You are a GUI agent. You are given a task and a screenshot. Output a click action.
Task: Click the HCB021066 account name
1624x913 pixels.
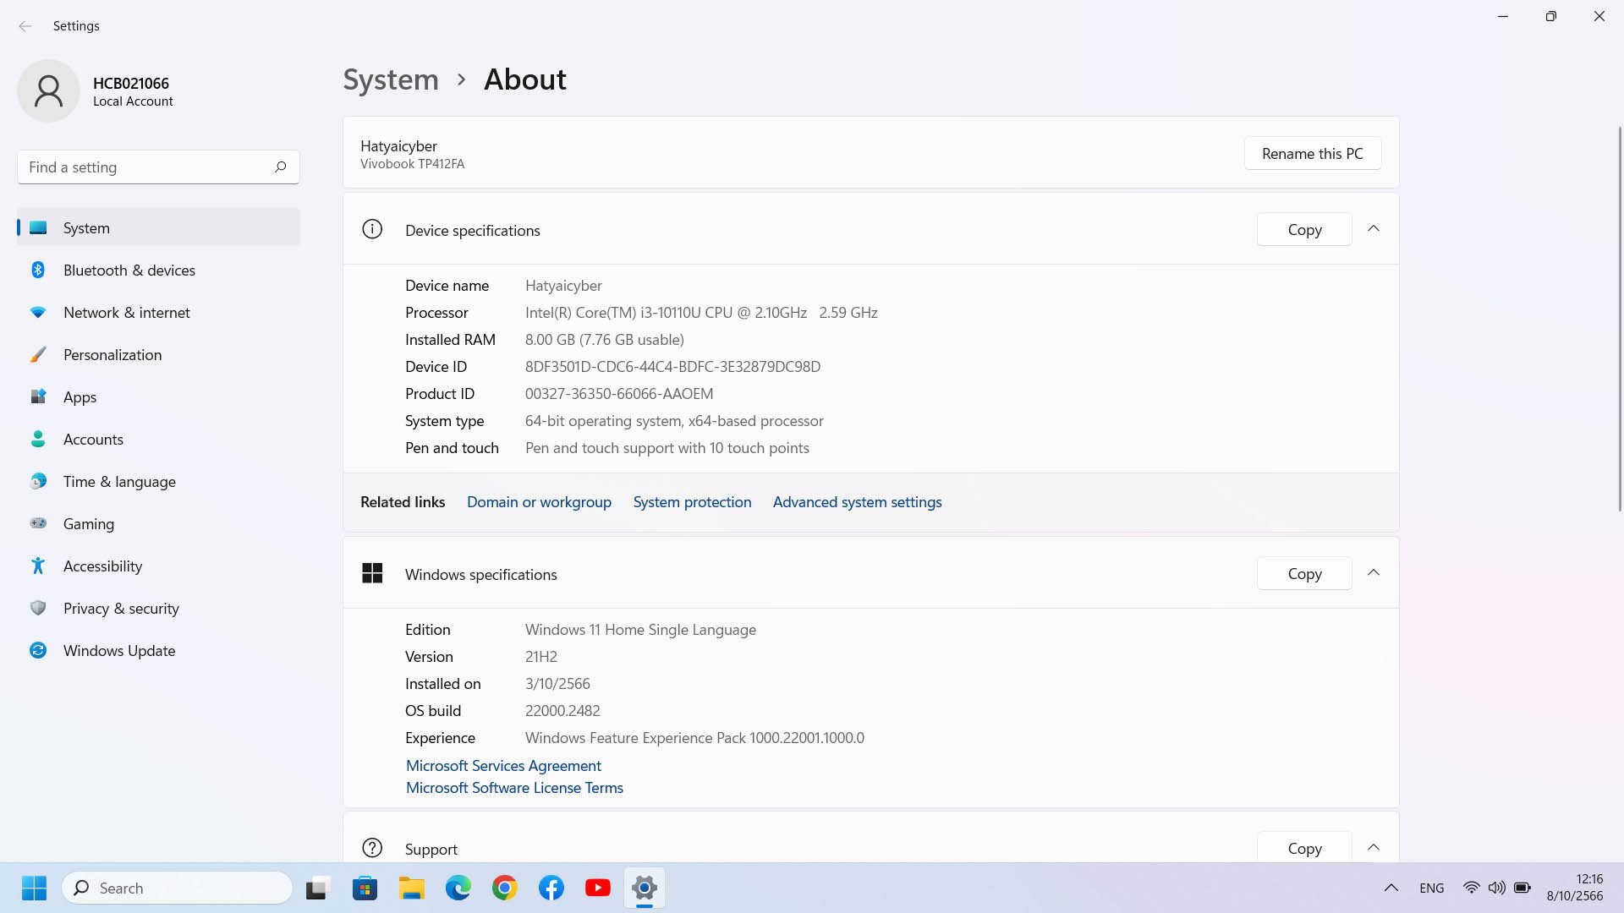tap(131, 83)
